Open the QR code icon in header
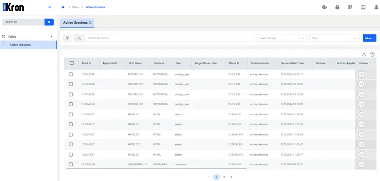The width and height of the screenshot is (380, 181). coord(350,7)
